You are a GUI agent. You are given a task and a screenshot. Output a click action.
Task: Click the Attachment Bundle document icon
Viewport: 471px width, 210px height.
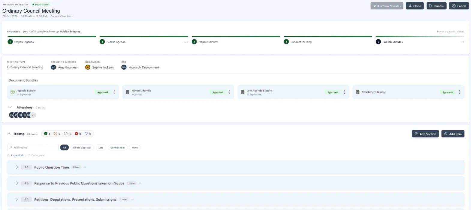358,92
